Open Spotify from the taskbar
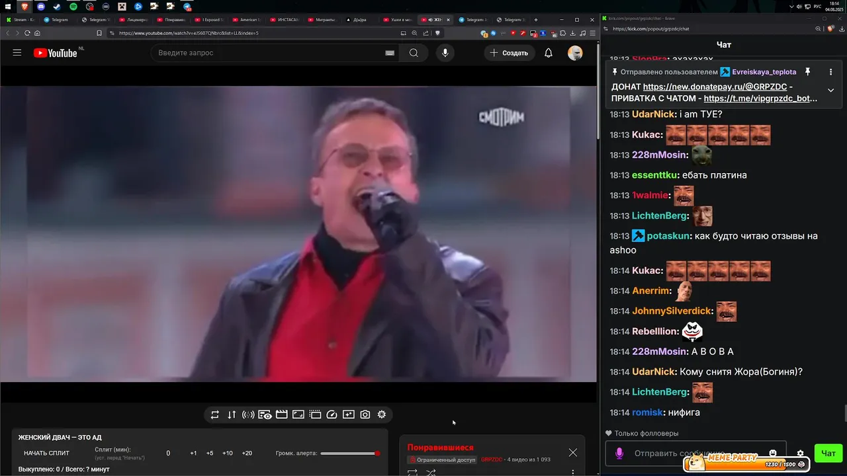The width and height of the screenshot is (847, 476). coord(73,6)
